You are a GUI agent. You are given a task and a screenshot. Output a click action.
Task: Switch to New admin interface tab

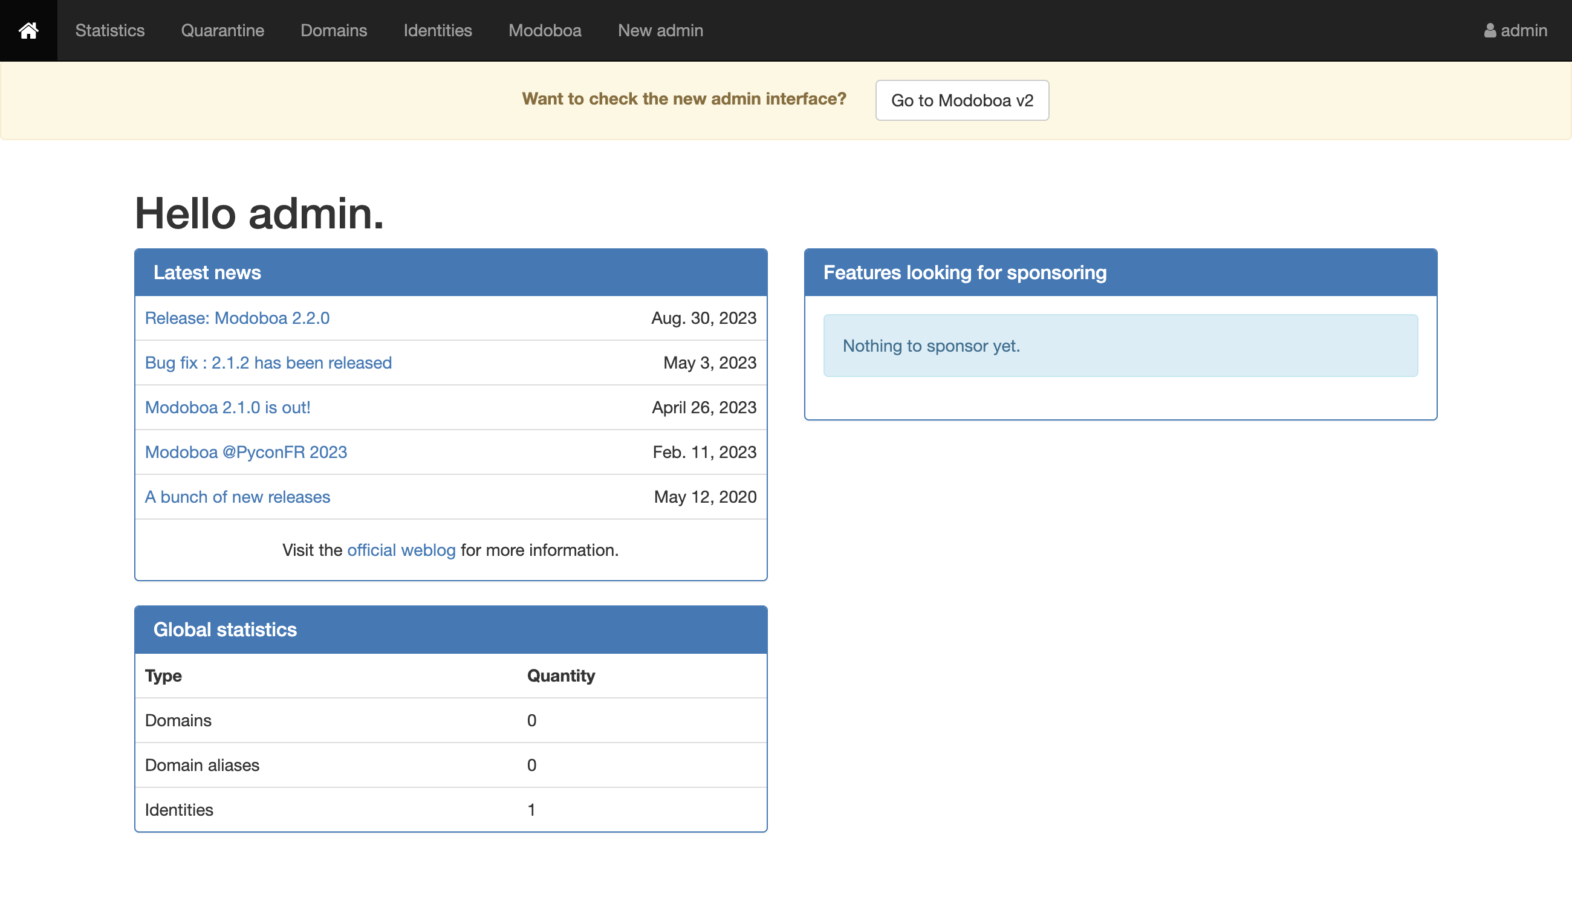tap(661, 31)
